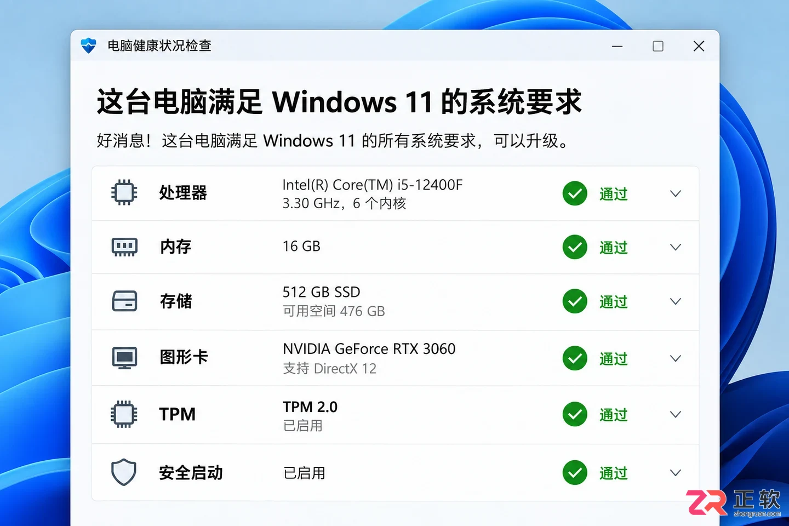The width and height of the screenshot is (789, 526).
Task: Click the 16 GB memory value
Action: (x=301, y=247)
